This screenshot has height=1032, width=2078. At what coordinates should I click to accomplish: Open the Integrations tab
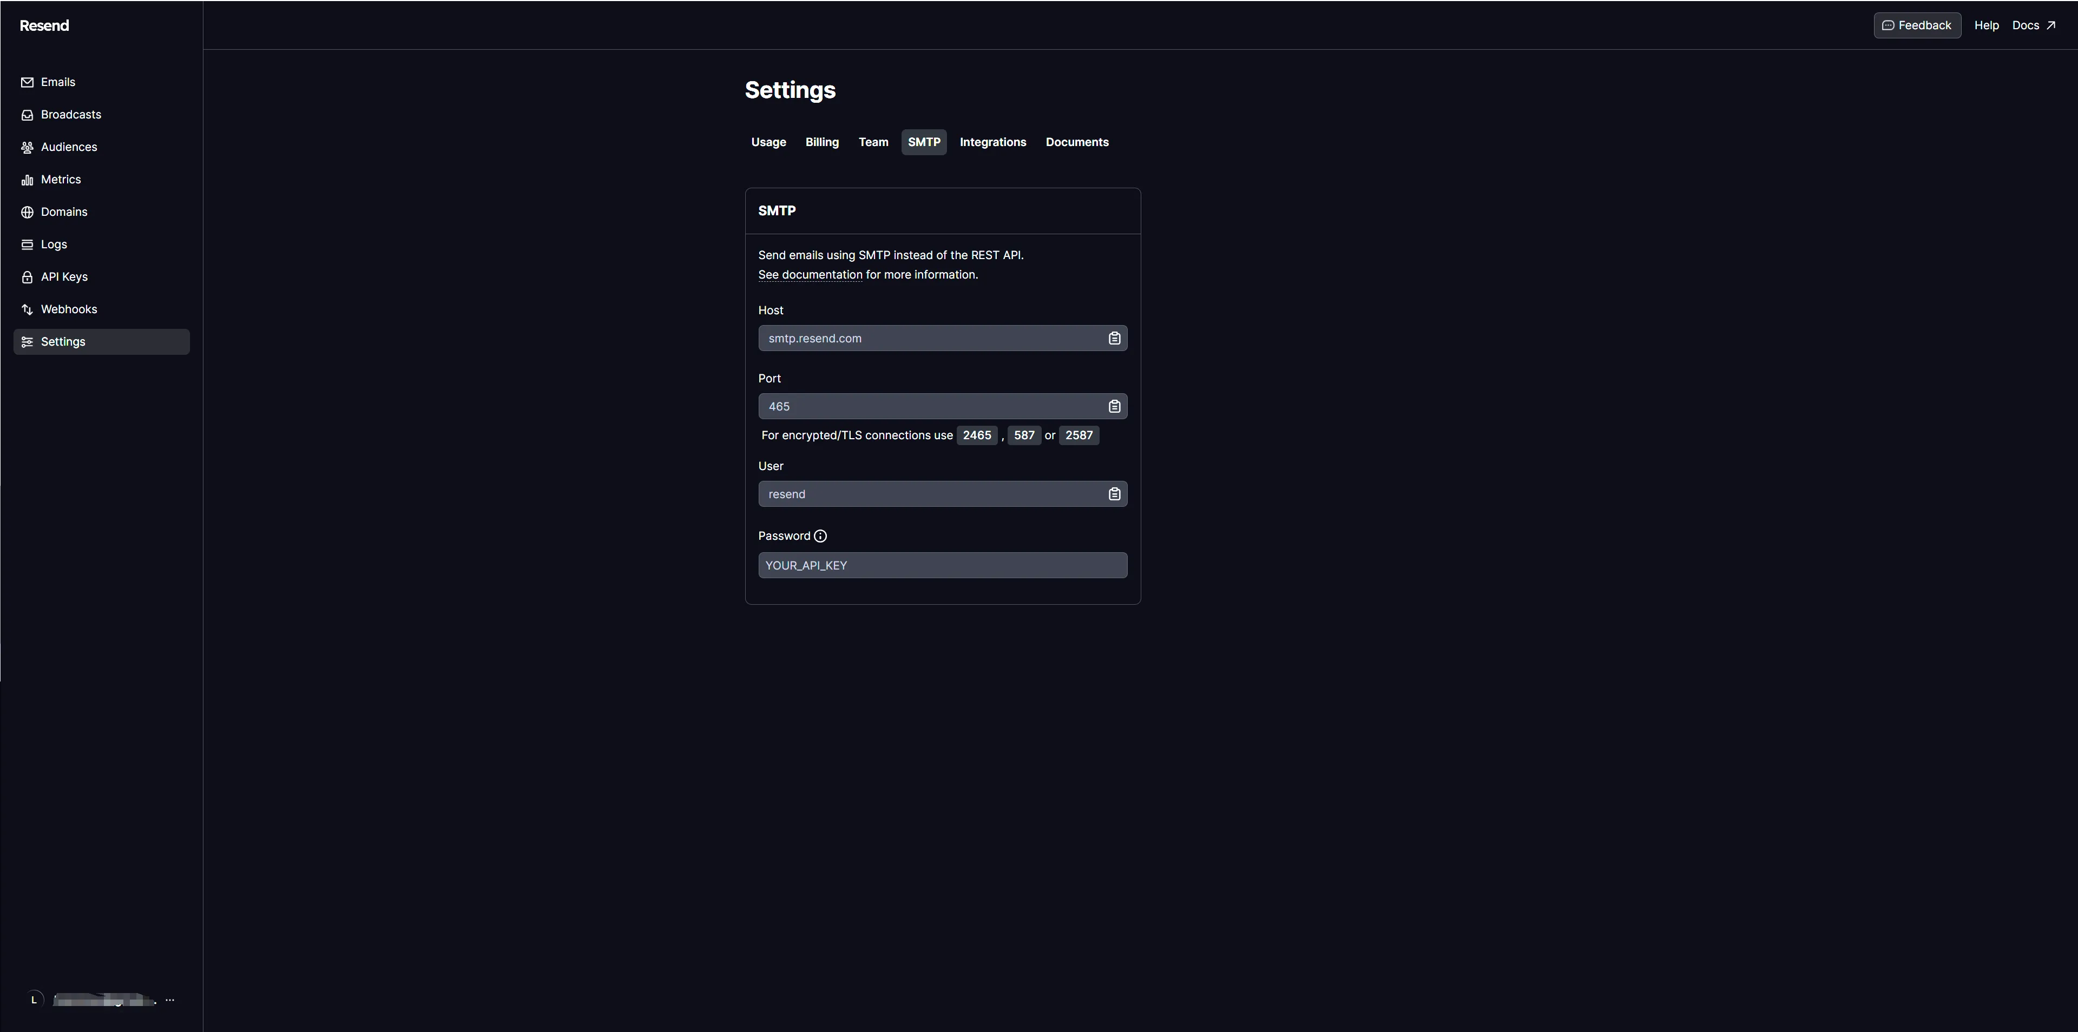click(x=993, y=142)
